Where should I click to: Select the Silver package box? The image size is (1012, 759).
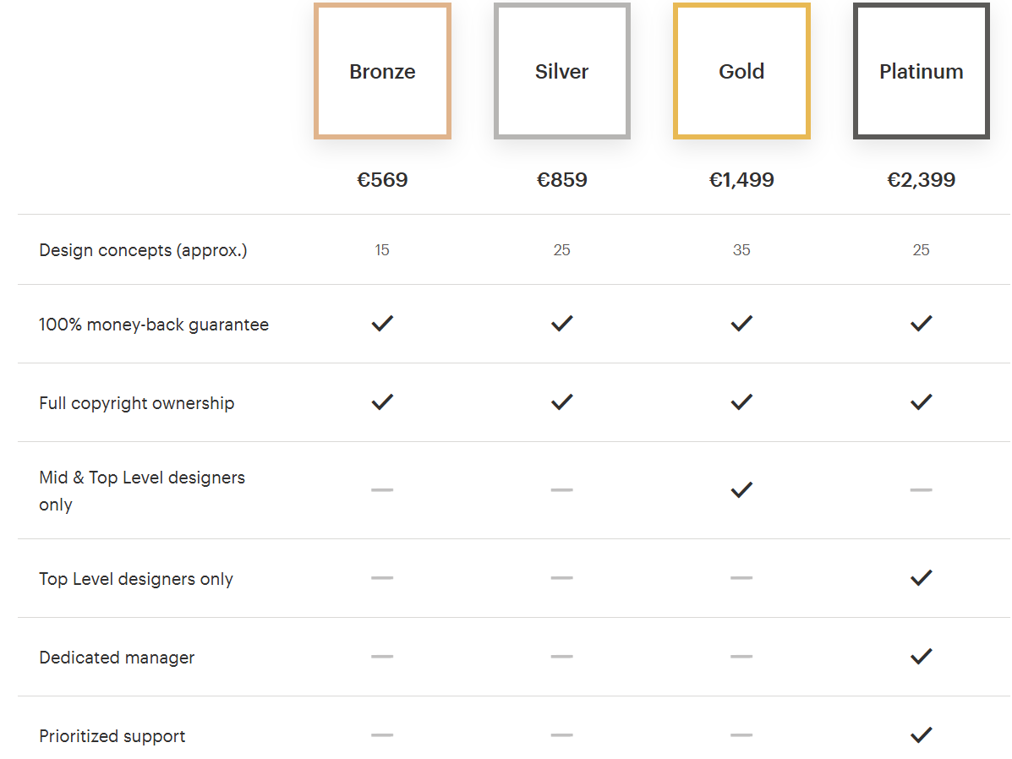pyautogui.click(x=562, y=72)
